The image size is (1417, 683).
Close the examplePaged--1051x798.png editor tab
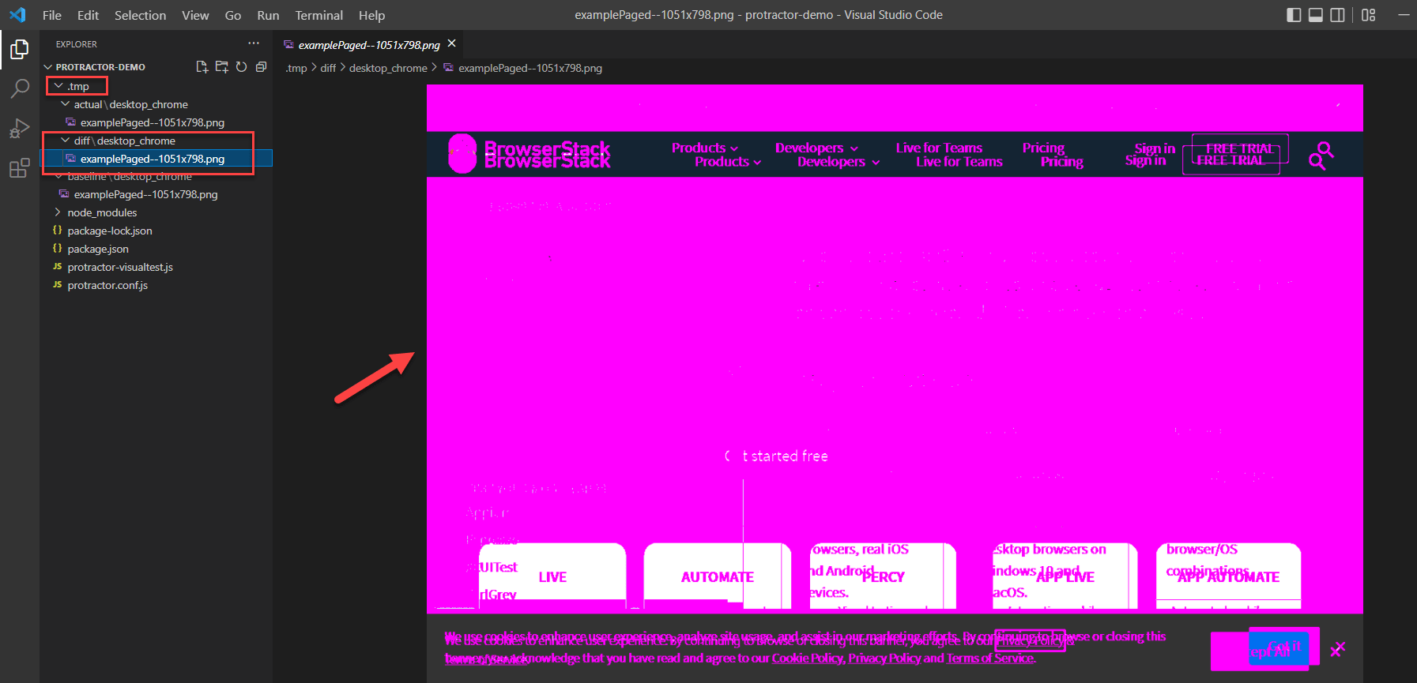tap(451, 43)
